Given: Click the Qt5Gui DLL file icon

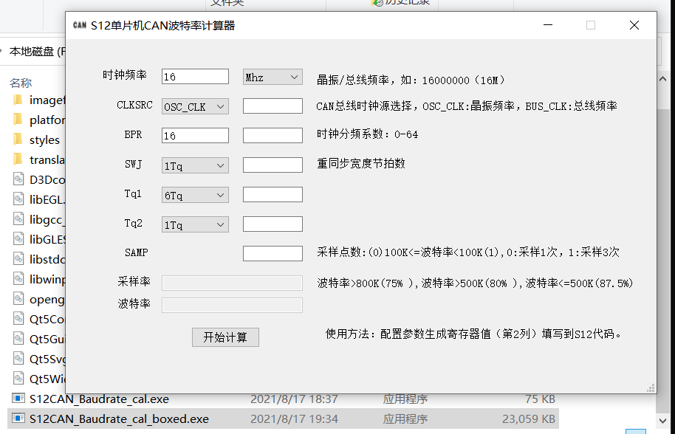Looking at the screenshot, I should [18, 339].
